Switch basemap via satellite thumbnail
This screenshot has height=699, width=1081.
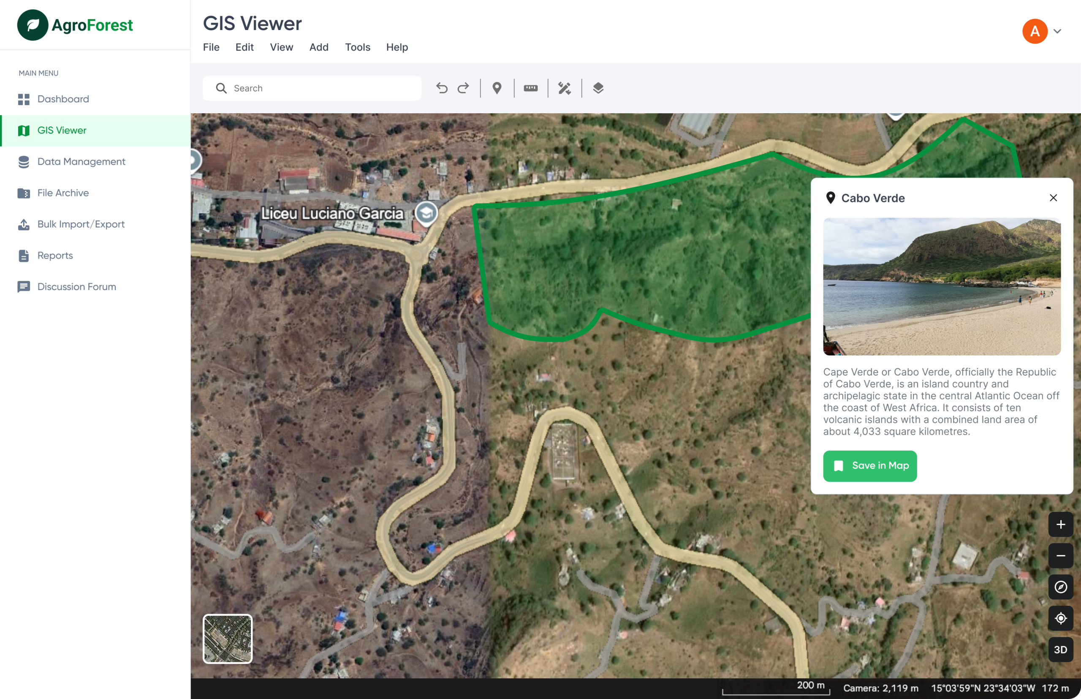pos(227,639)
